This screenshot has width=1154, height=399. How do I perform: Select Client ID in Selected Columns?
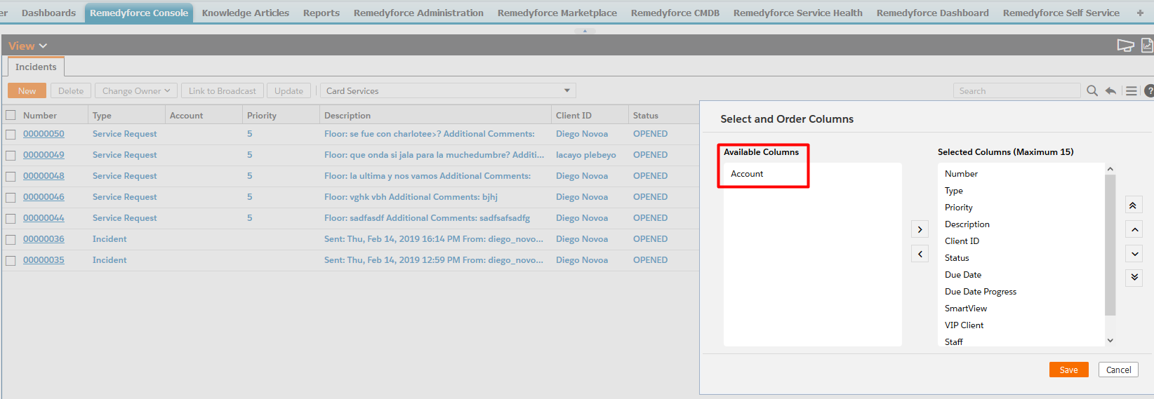click(x=962, y=241)
